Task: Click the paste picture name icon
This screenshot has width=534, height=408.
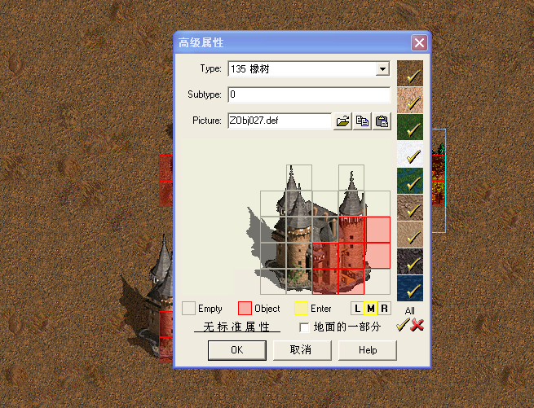Action: pos(382,121)
